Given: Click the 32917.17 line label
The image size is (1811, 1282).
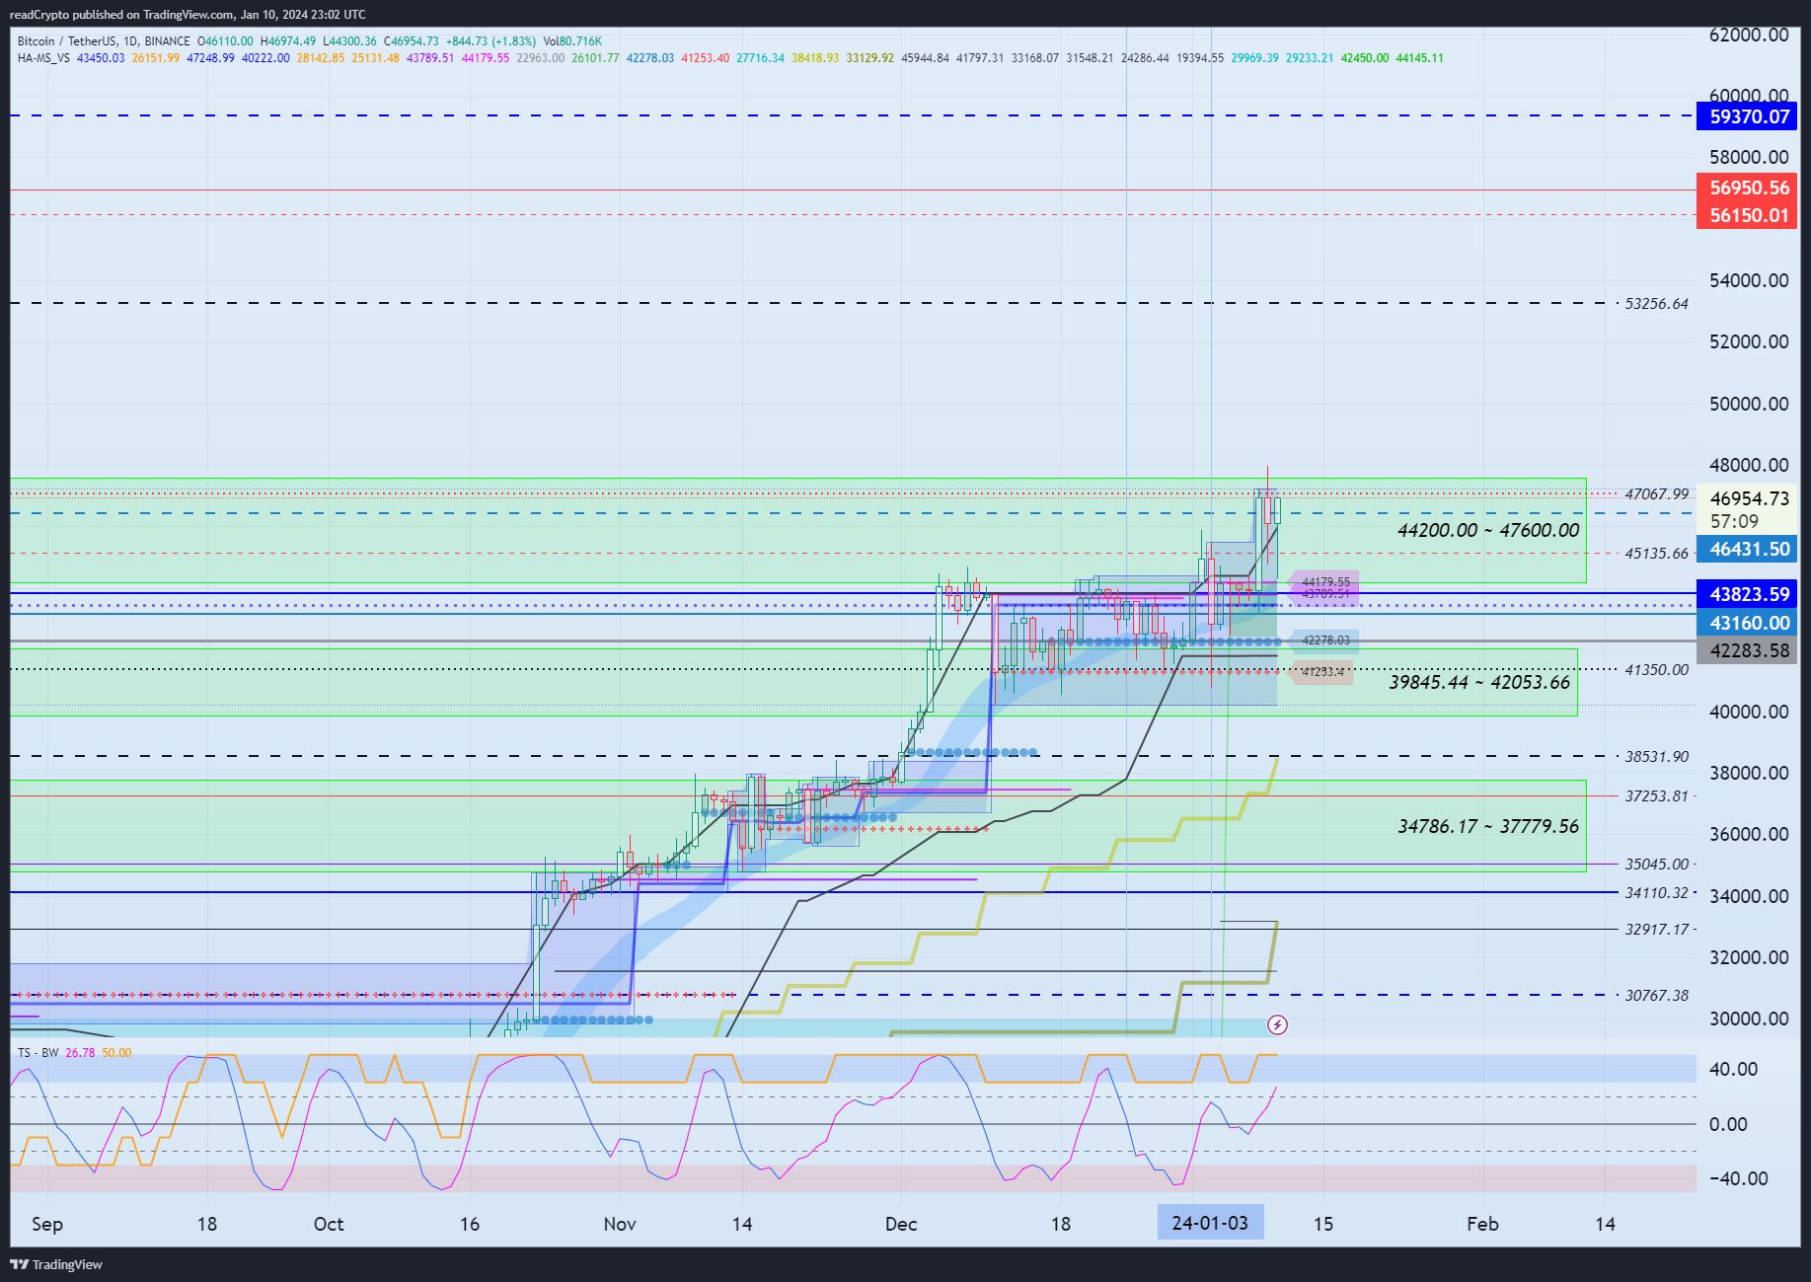Looking at the screenshot, I should pyautogui.click(x=1656, y=929).
